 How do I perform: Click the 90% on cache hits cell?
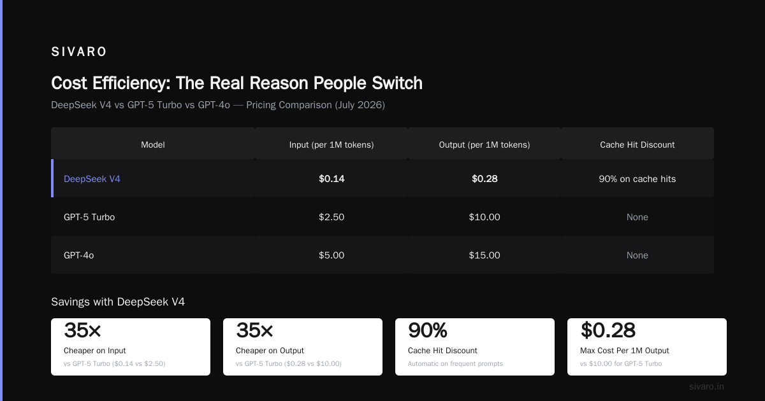point(637,179)
